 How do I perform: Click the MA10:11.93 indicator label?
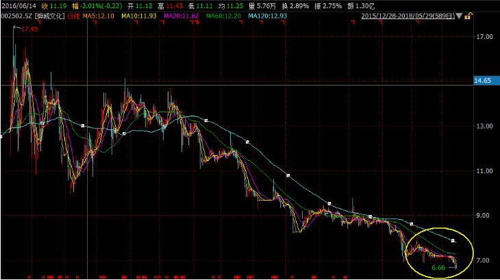point(139,16)
